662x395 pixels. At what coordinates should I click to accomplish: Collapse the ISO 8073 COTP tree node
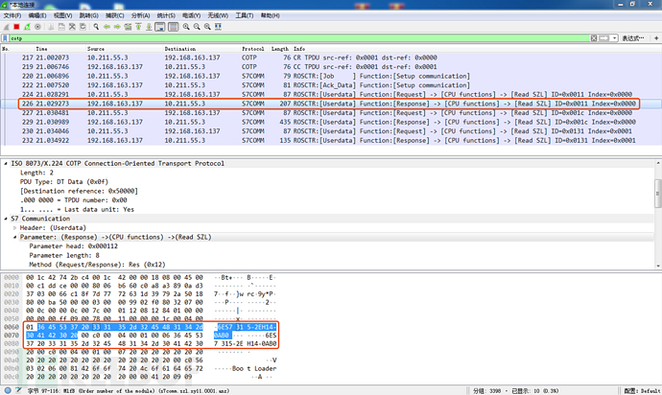coord(5,165)
